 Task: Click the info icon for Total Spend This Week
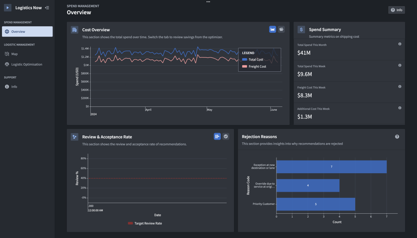point(400,65)
